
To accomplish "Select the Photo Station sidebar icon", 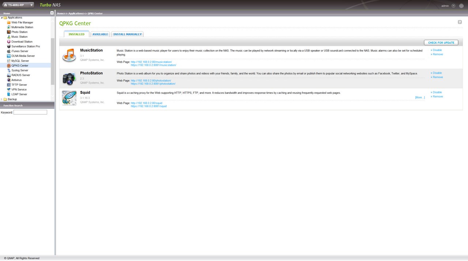I will pos(9,32).
